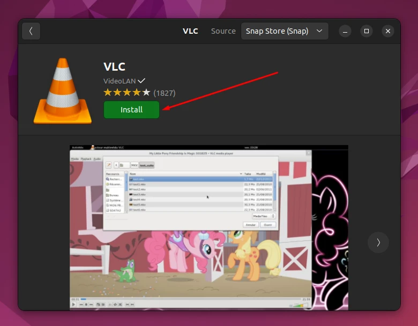This screenshot has width=418, height=326.
Task: Click the Source label in header
Action: [223, 31]
